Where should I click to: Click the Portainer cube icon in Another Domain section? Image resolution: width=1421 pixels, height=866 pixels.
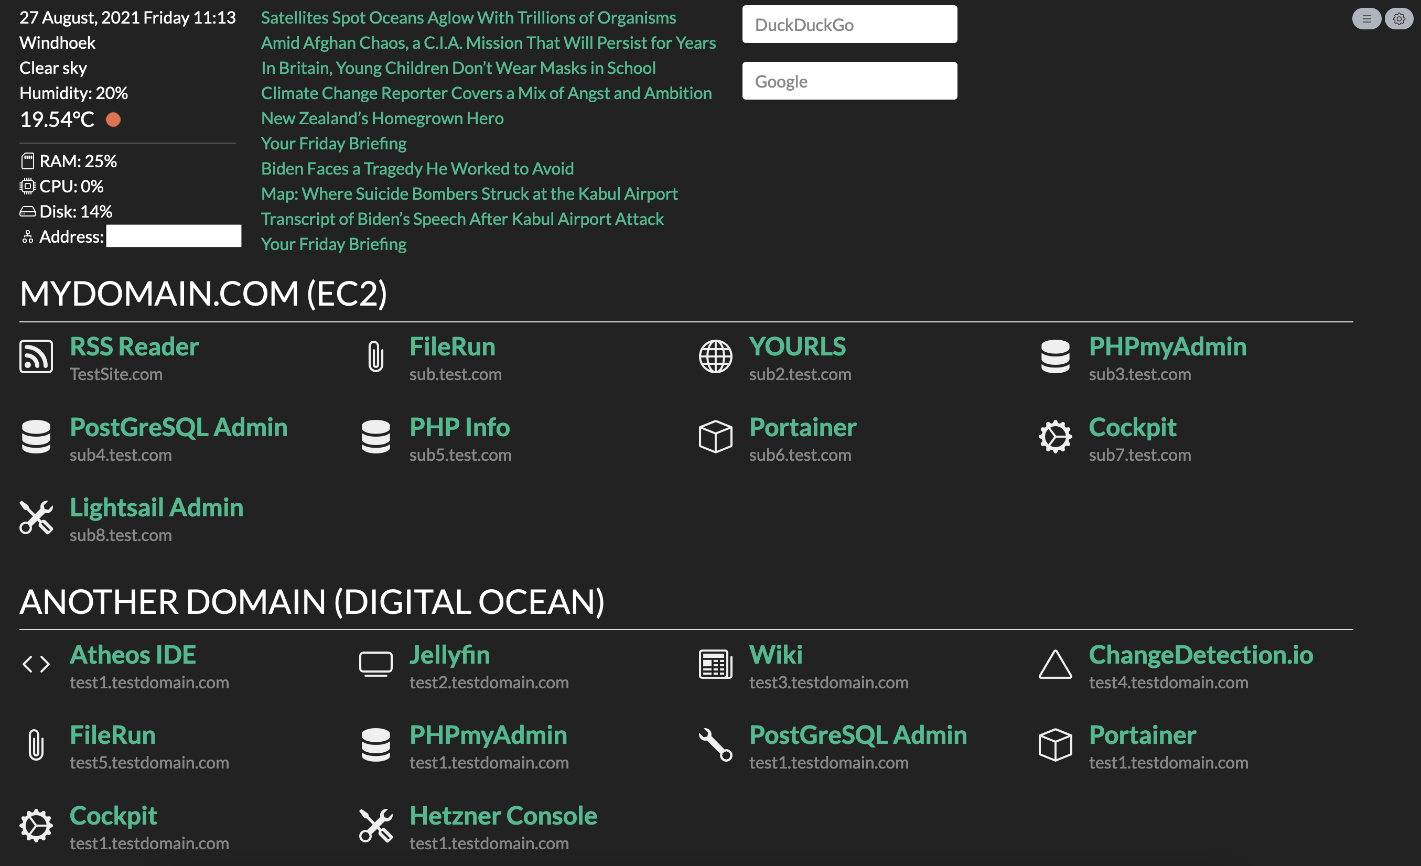[x=1056, y=745]
